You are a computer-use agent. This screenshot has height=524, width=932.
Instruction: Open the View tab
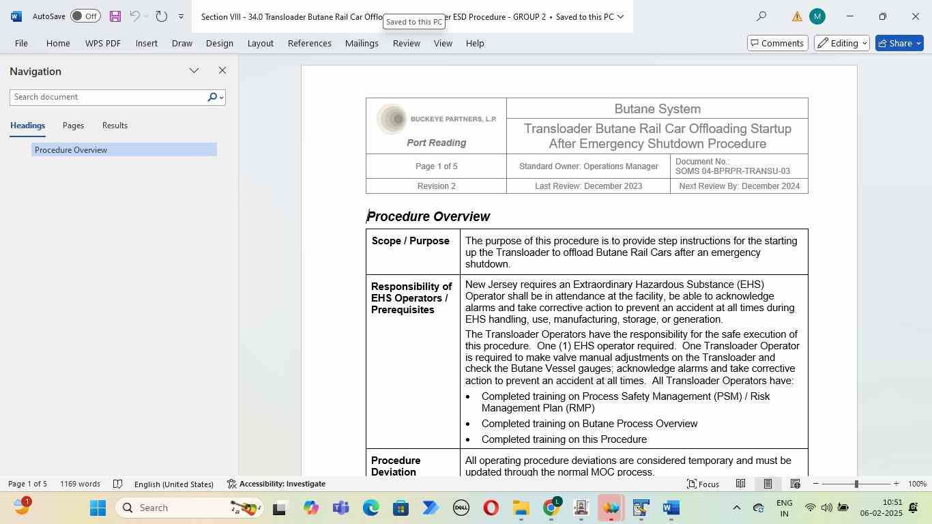click(443, 43)
